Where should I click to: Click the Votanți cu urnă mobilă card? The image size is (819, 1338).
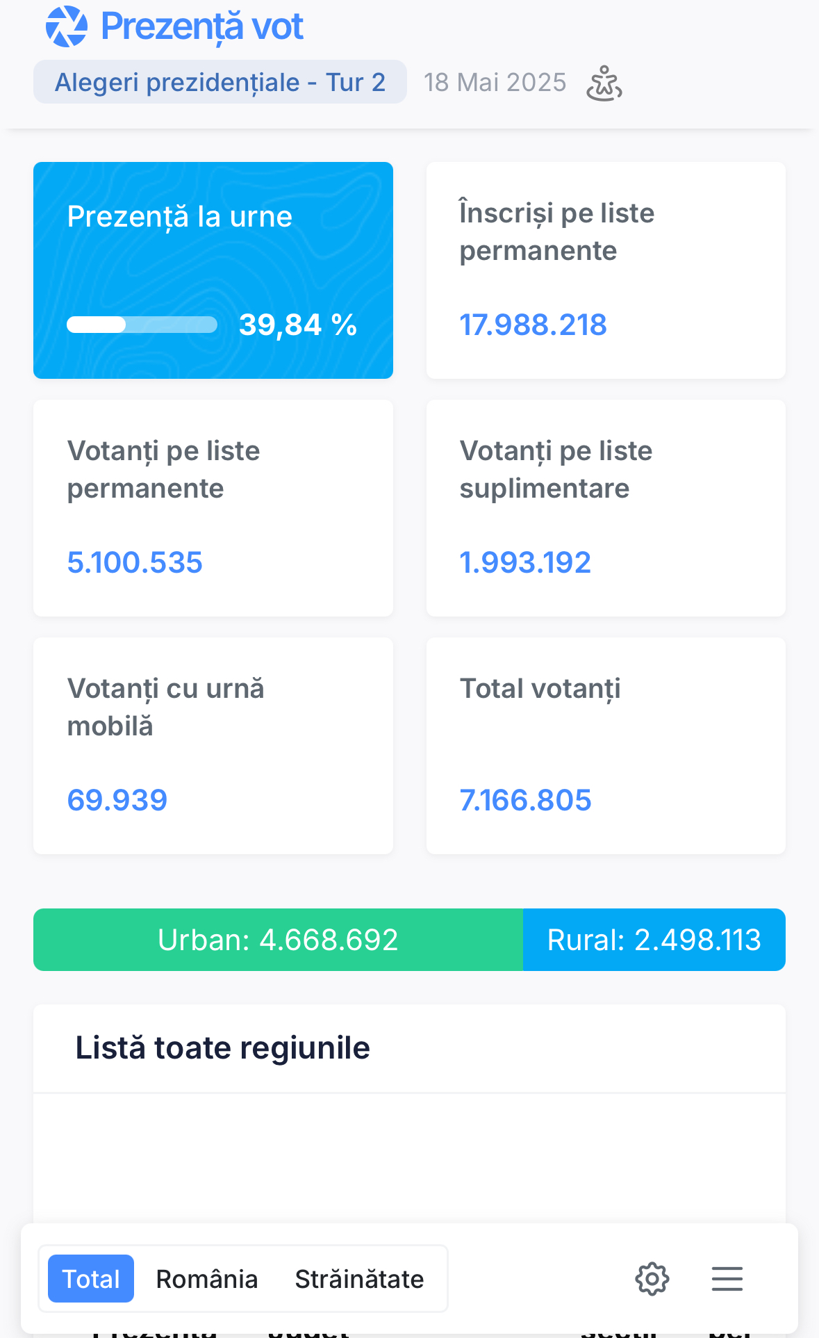(x=213, y=746)
